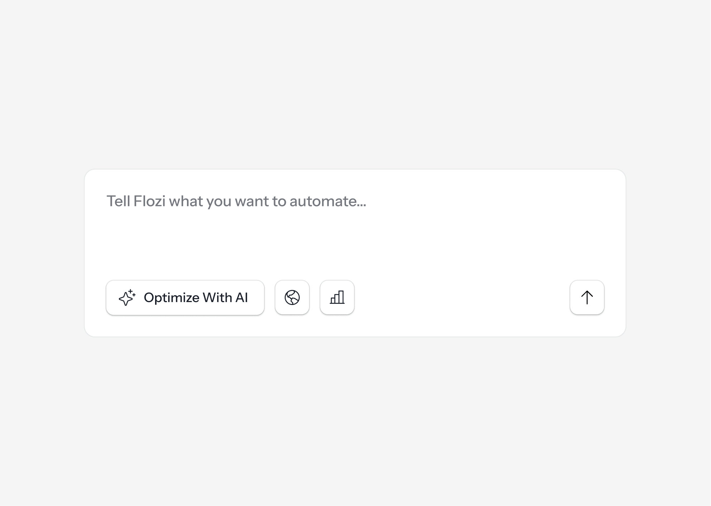The width and height of the screenshot is (711, 506).
Task: Tap the web browsing globe icon
Action: coord(292,297)
